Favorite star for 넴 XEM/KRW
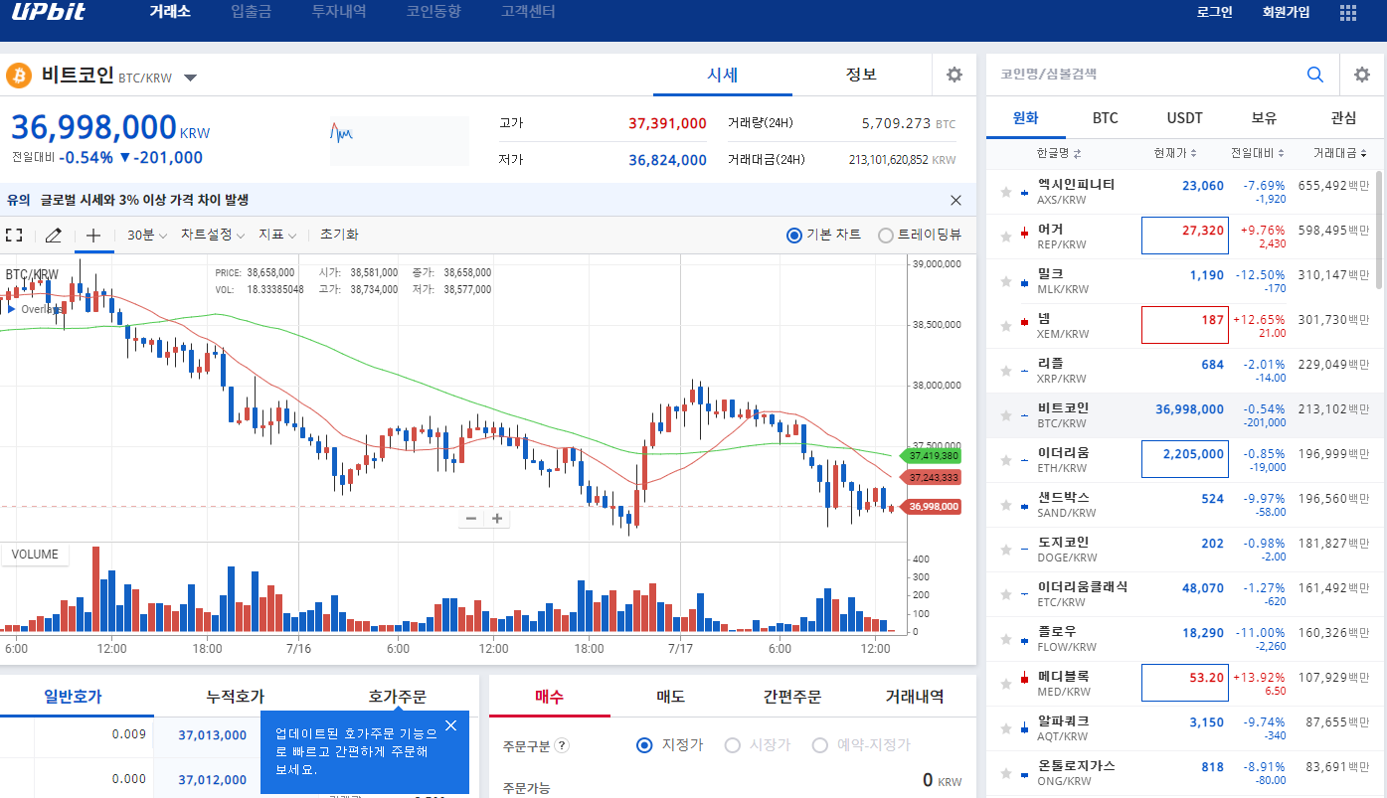1387x798 pixels. pos(1006,326)
